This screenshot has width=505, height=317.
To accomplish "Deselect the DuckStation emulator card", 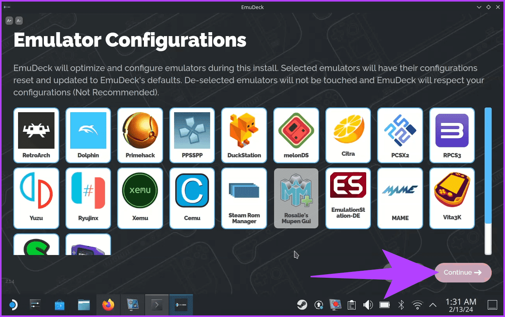I will click(x=244, y=135).
